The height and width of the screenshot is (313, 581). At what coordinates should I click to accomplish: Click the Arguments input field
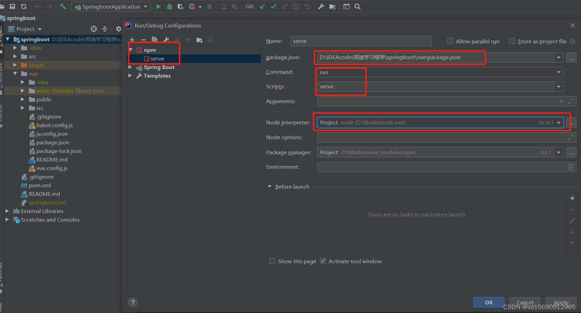(447, 101)
